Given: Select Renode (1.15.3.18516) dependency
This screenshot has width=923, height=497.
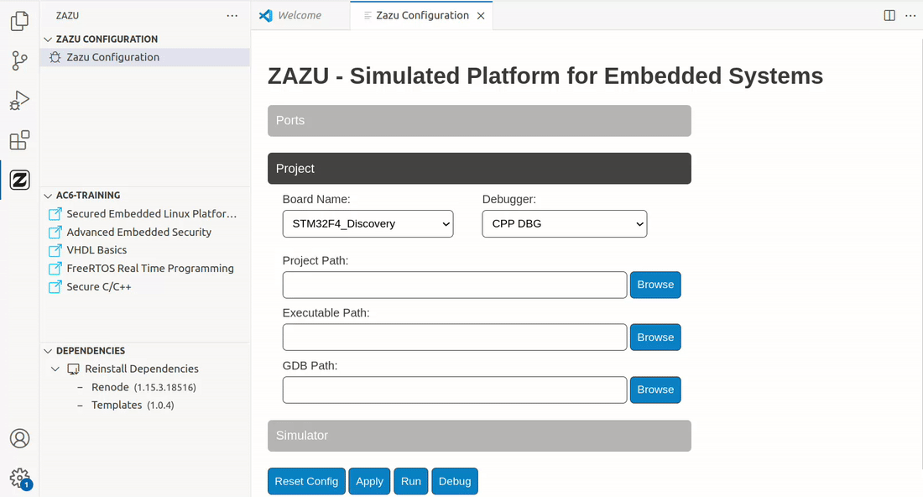Looking at the screenshot, I should pyautogui.click(x=145, y=388).
